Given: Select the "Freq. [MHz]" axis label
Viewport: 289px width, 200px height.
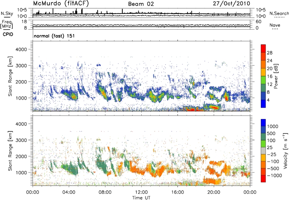Looking at the screenshot, I should 7,24.
